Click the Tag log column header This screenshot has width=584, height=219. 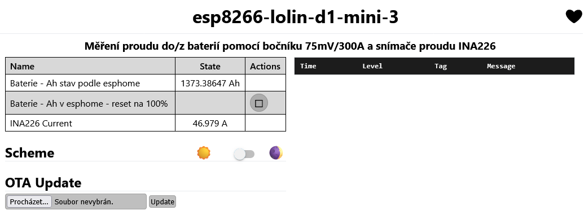[441, 66]
